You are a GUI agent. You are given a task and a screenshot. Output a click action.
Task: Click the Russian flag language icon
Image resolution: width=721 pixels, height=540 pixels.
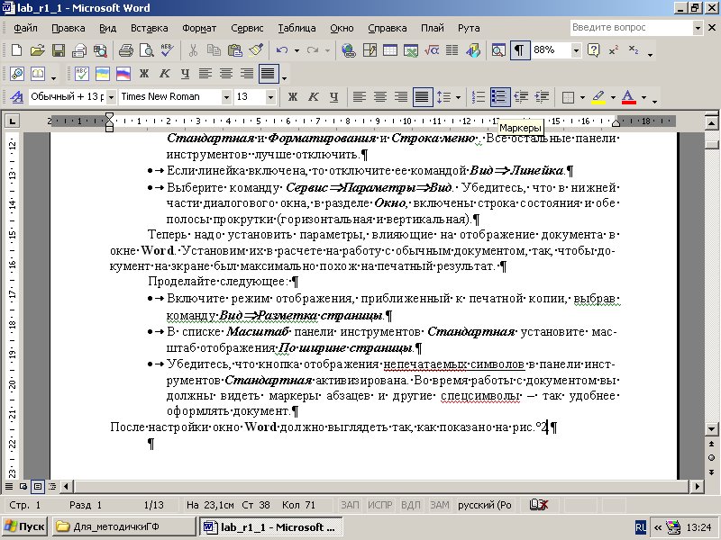coord(123,74)
